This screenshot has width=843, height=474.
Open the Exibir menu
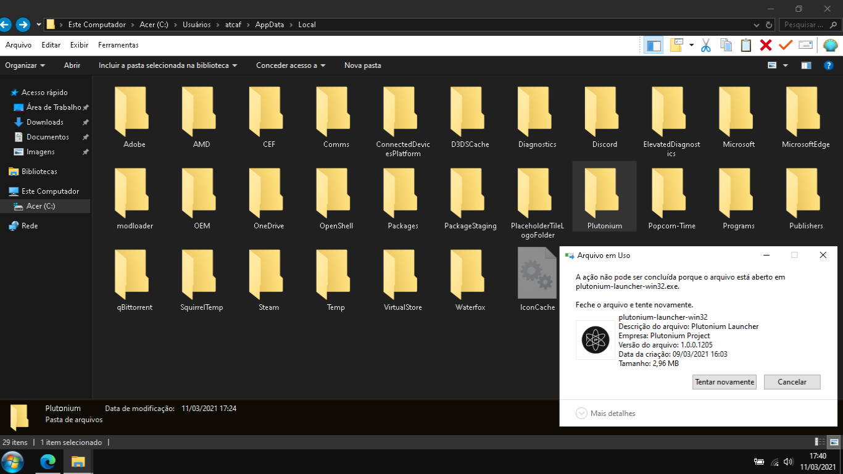click(x=79, y=45)
